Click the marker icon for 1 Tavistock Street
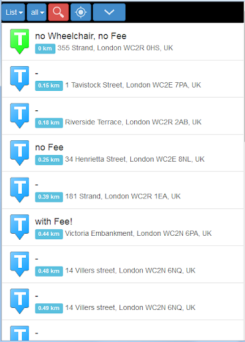This screenshot has width=245, height=342. click(x=19, y=79)
